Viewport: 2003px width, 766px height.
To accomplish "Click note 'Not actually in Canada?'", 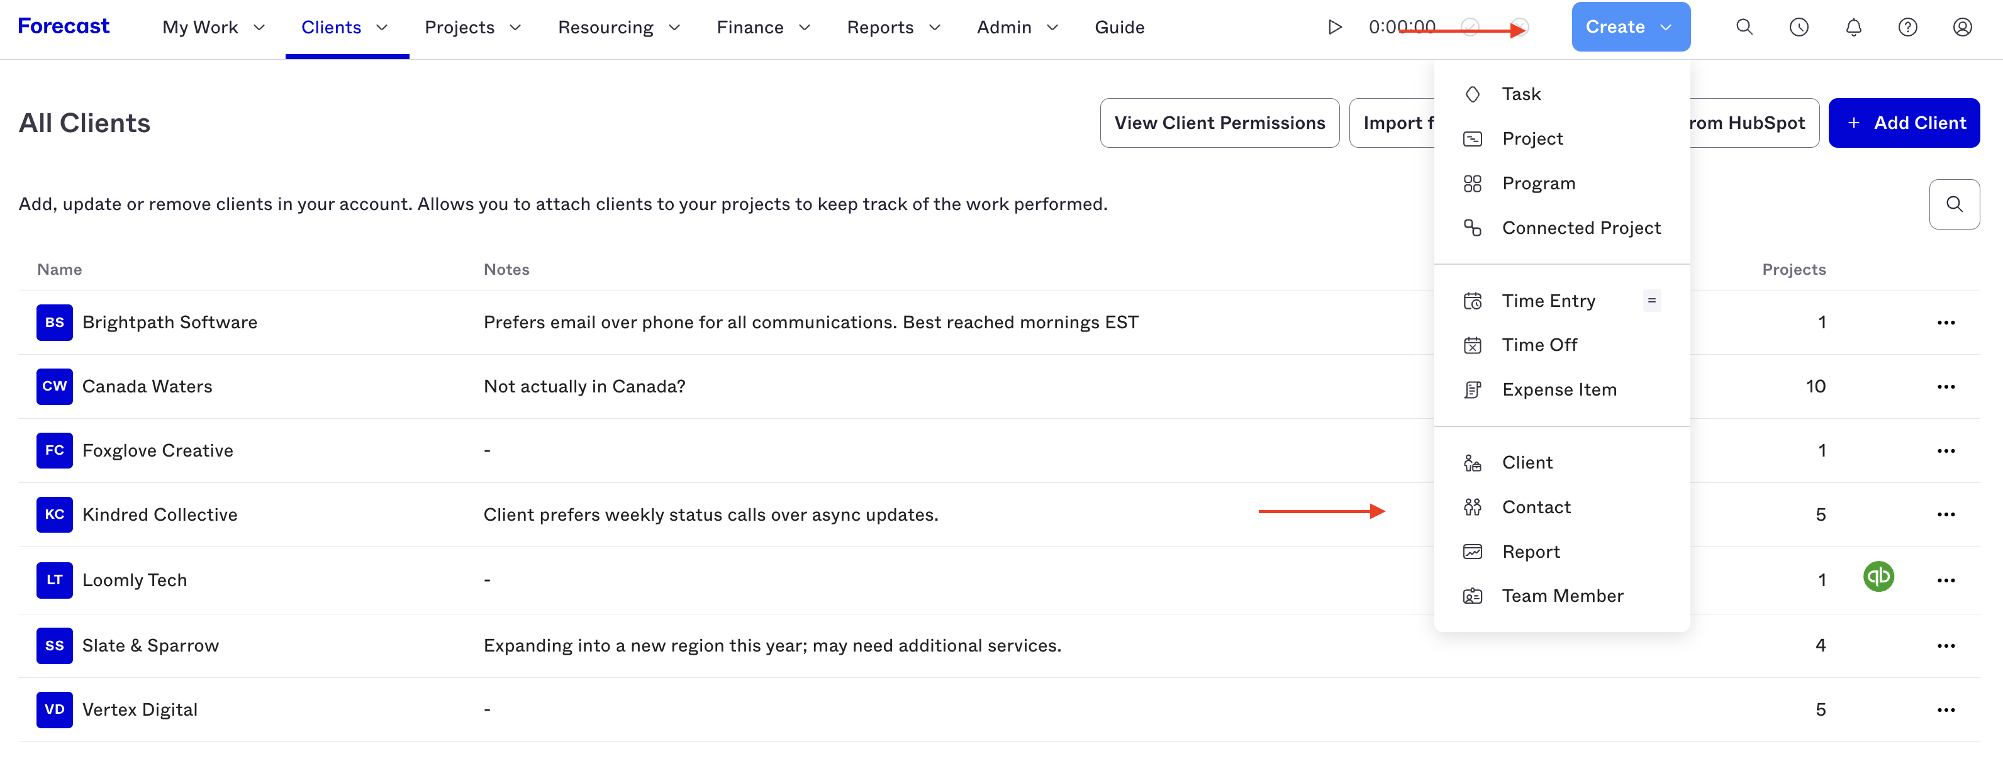I will (584, 387).
